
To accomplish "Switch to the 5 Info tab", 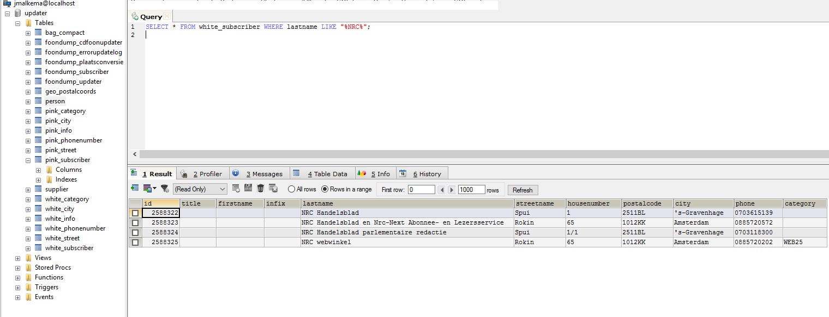I will point(375,173).
